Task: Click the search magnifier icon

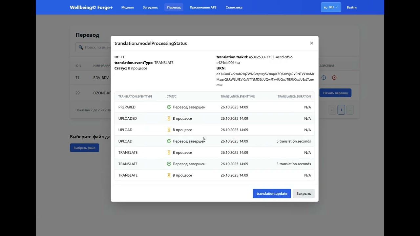Action: 81,48
